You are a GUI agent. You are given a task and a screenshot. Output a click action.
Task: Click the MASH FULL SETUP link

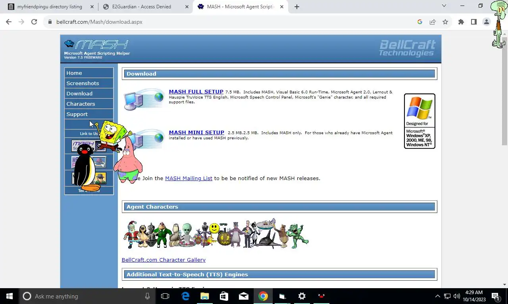click(196, 92)
